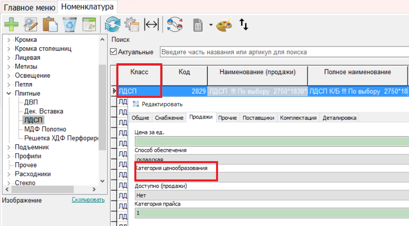The height and width of the screenshot is (226, 409).
Task: Open dropdown arrow beside the document icon
Action: (x=210, y=25)
